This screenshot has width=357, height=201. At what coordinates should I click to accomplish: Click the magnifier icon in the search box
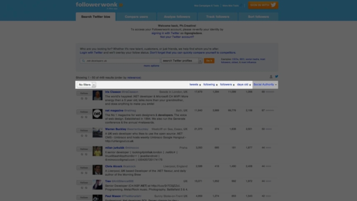83,61
